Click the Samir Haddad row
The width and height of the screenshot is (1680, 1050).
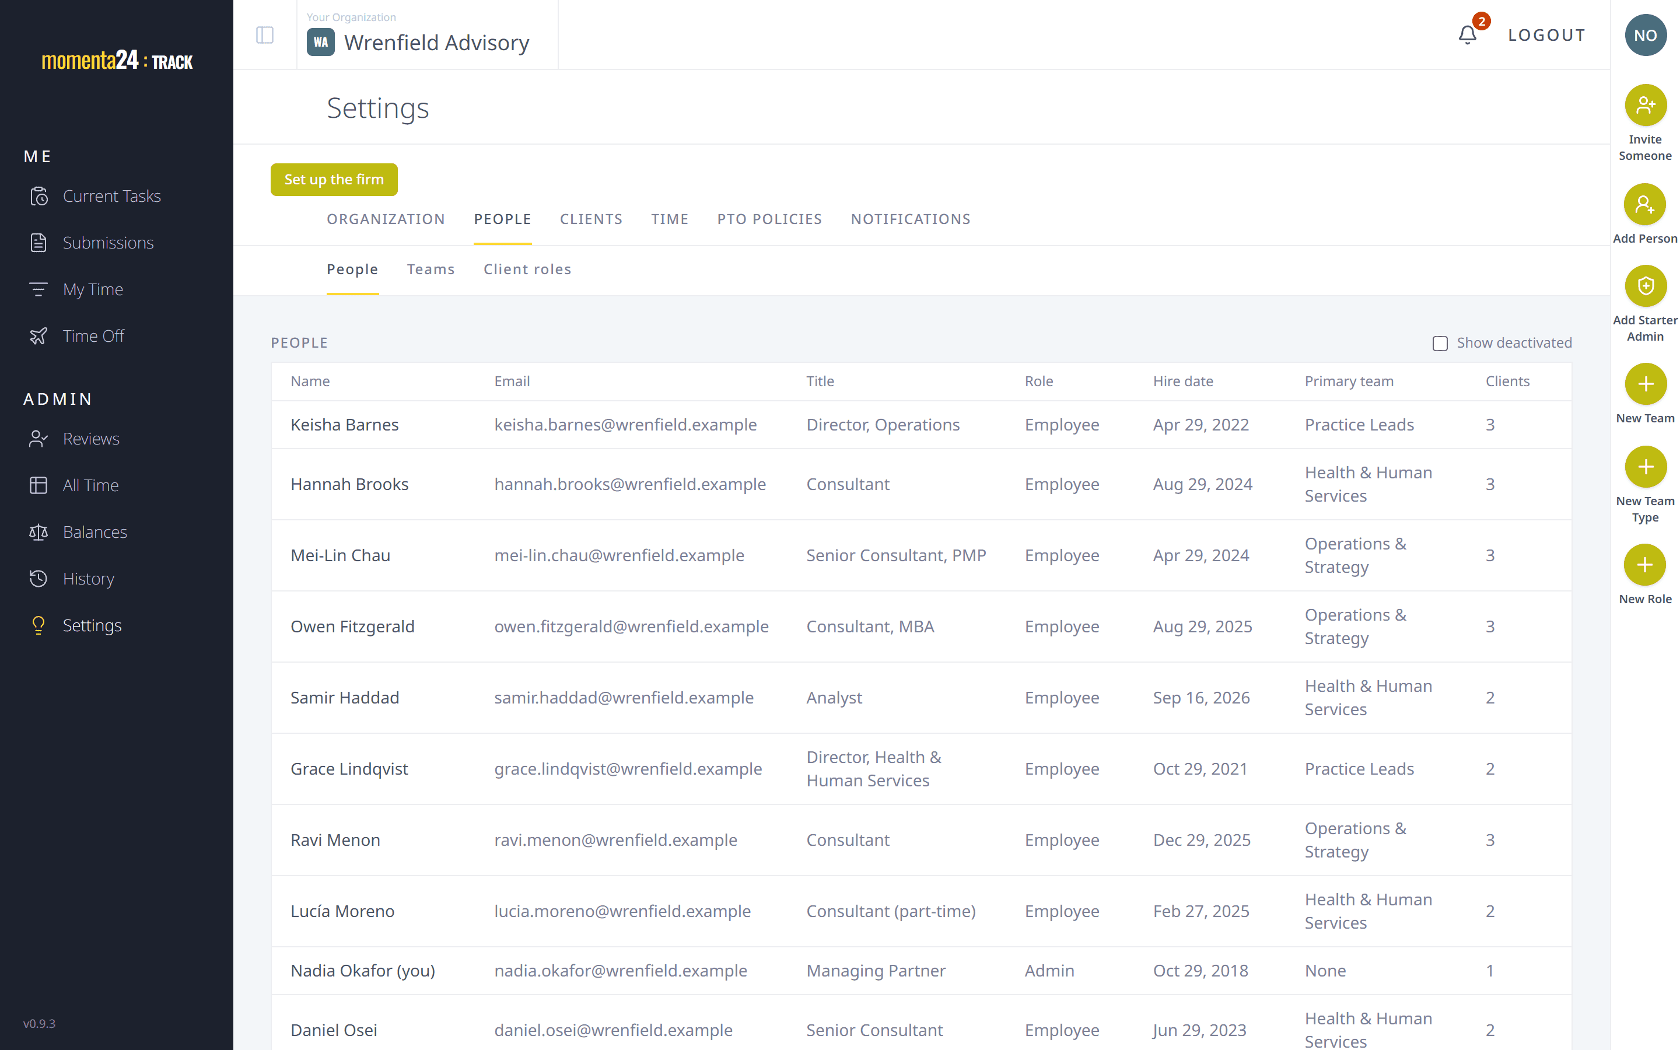point(921,698)
